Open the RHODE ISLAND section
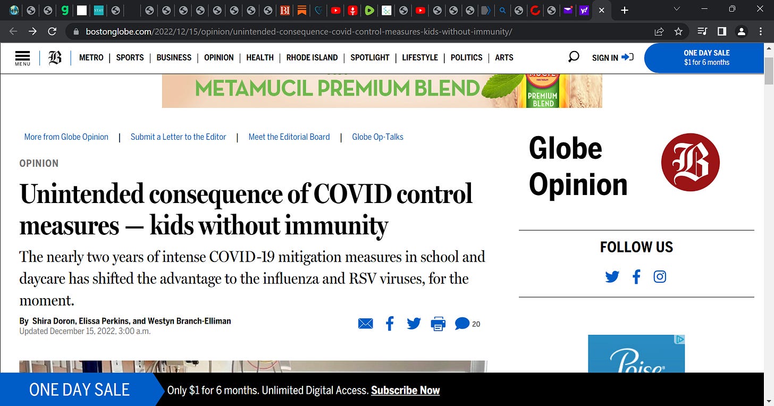Screen dimensions: 774x406 [312, 57]
